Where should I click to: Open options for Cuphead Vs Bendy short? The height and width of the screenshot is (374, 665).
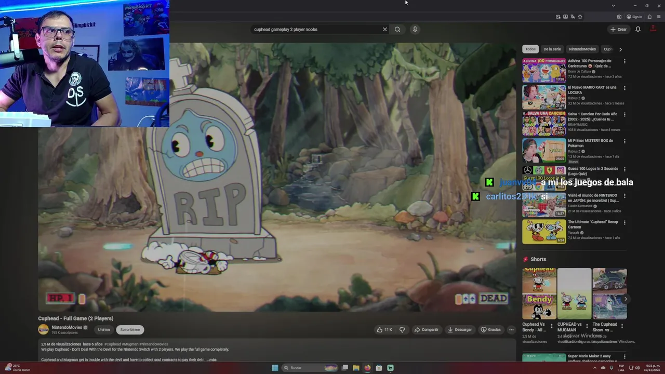(x=552, y=326)
